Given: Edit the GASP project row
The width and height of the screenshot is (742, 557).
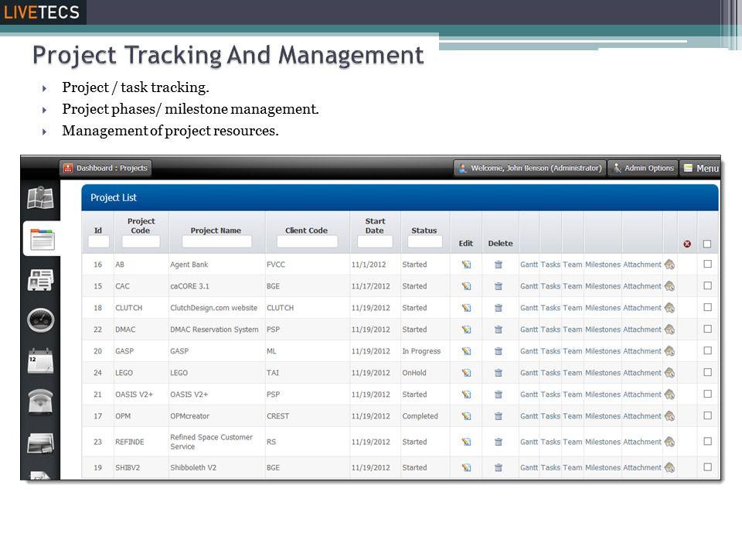Looking at the screenshot, I should click(x=467, y=351).
